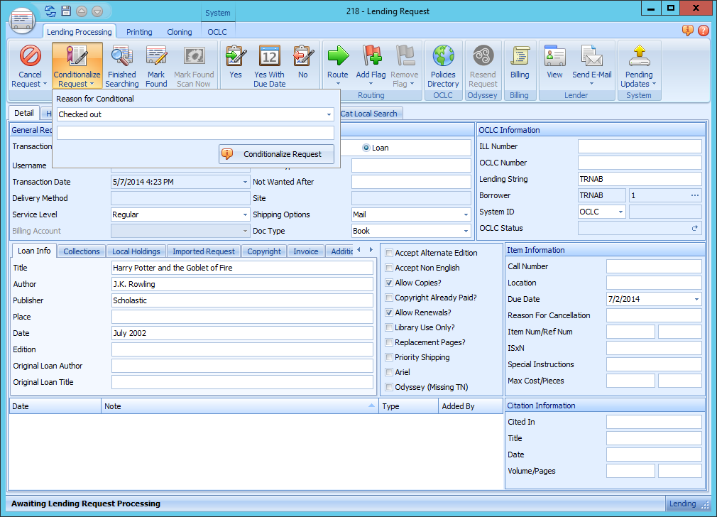717x517 pixels.
Task: Click the Conditionalize Request button
Action: click(276, 154)
